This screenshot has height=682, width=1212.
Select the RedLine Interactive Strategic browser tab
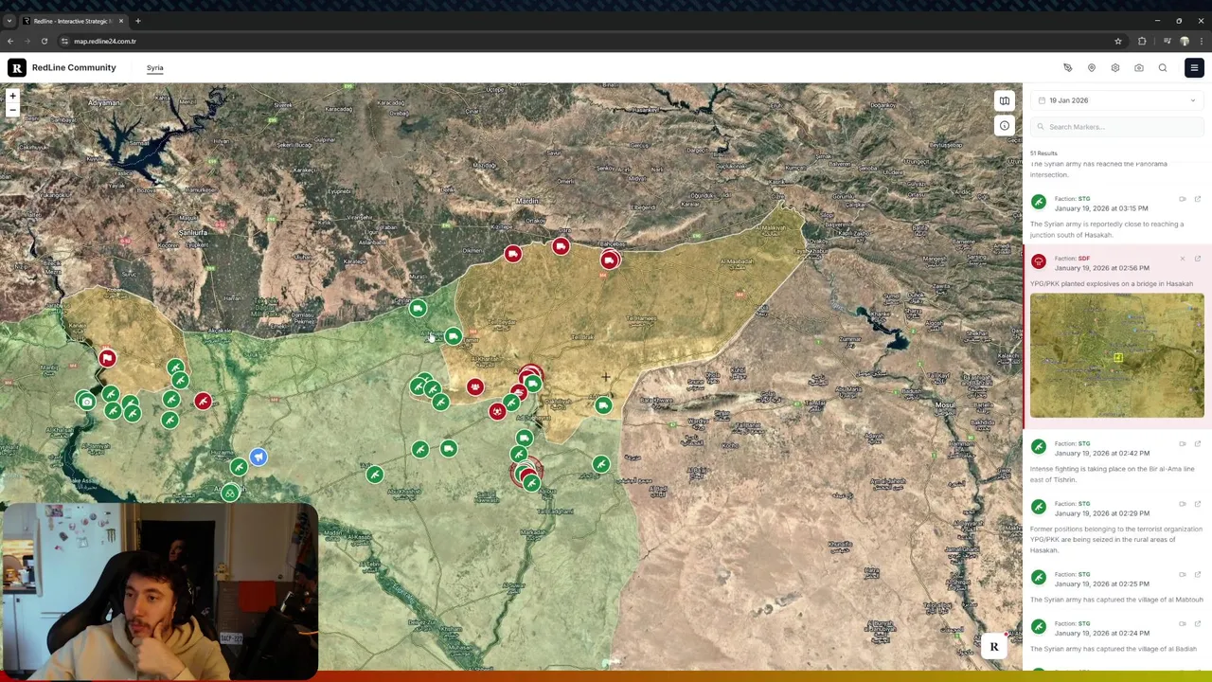click(x=74, y=21)
